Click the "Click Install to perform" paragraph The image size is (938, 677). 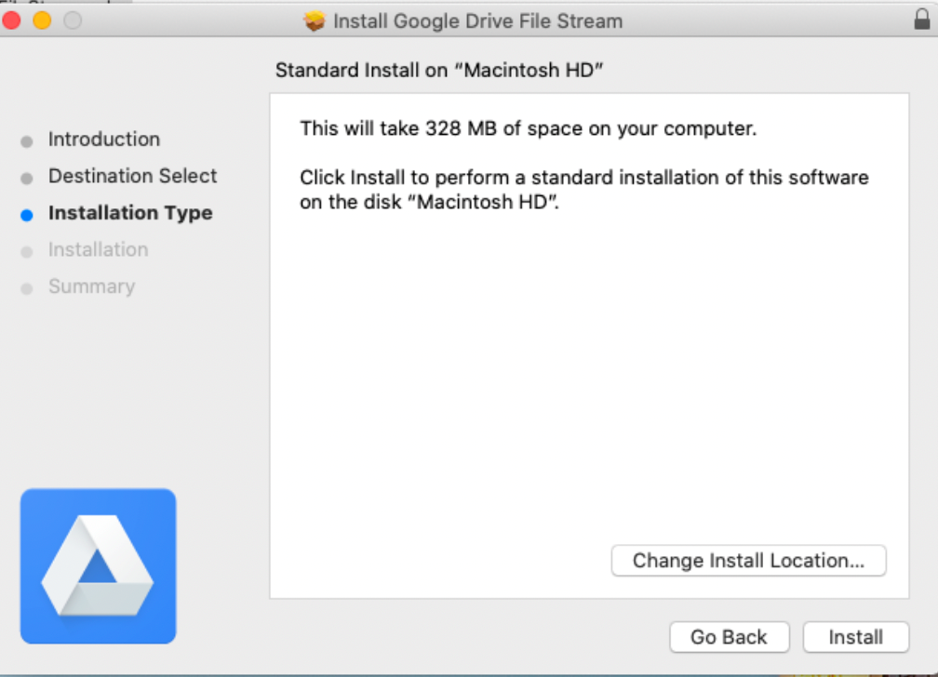point(583,190)
